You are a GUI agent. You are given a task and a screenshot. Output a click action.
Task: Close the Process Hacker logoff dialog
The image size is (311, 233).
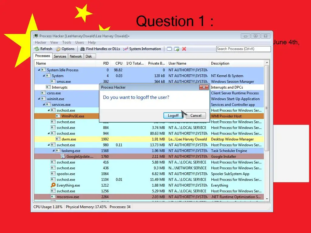[x=204, y=87]
